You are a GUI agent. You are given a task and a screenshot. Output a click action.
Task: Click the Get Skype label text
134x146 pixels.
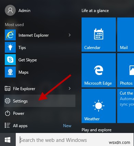pyautogui.click(x=28, y=60)
